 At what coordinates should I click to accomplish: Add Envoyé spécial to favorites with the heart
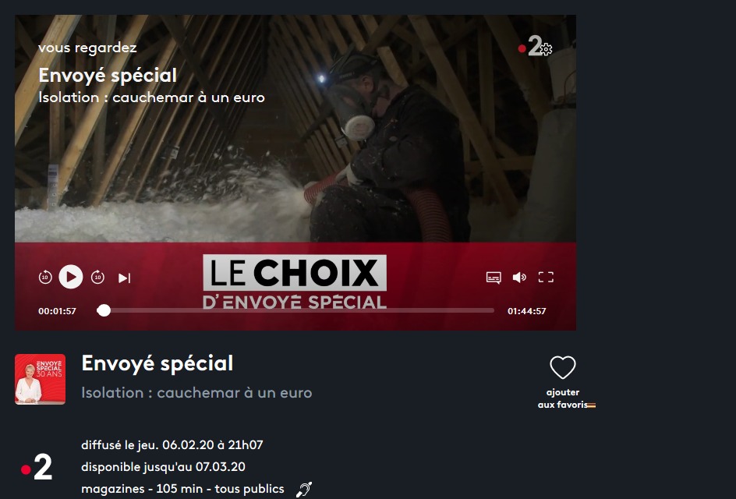coord(563,367)
